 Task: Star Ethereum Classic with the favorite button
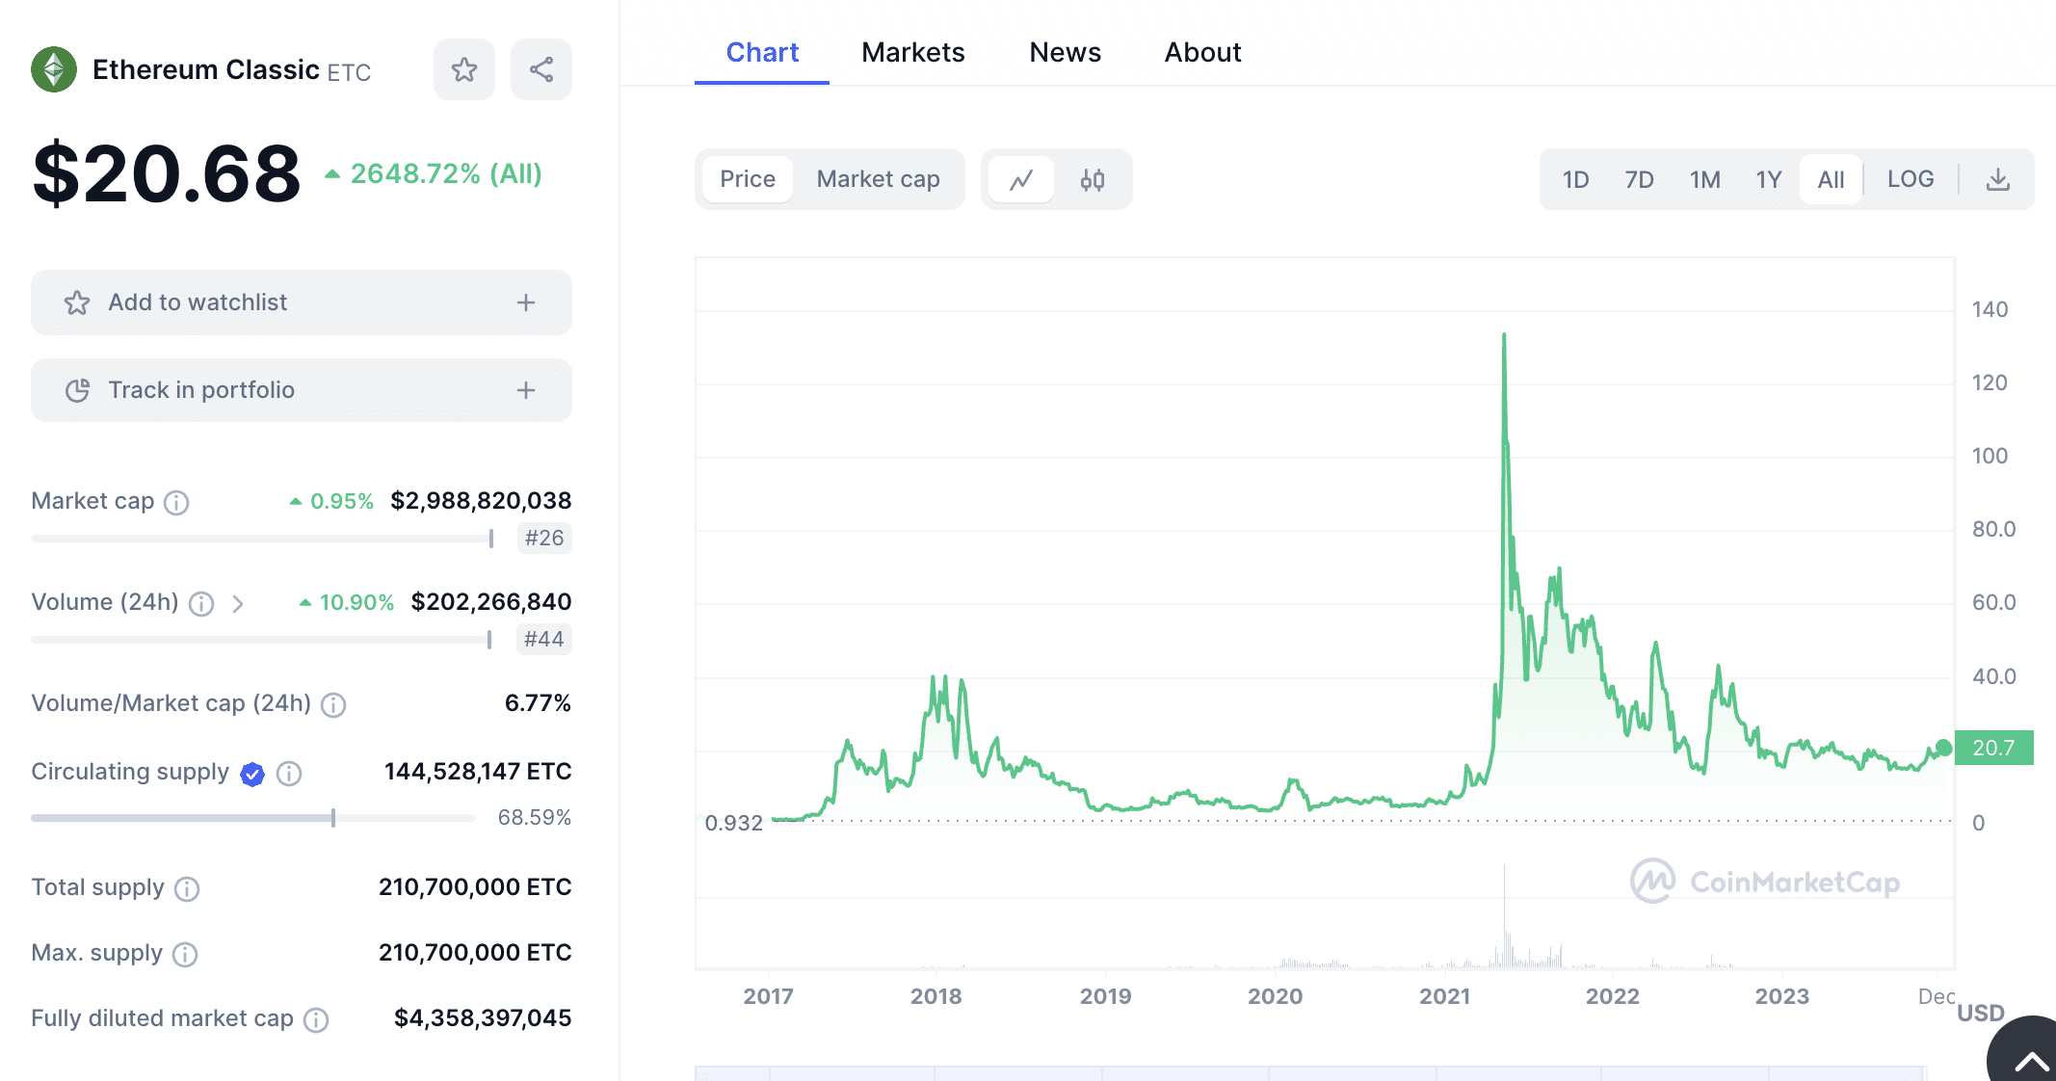464,69
